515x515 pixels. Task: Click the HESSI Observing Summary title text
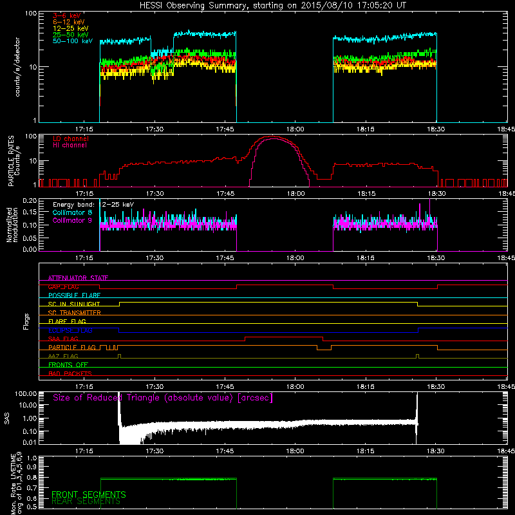[272, 5]
